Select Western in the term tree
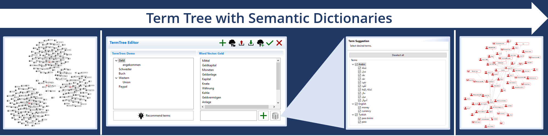The width and height of the screenshot is (548, 136). pyautogui.click(x=124, y=78)
